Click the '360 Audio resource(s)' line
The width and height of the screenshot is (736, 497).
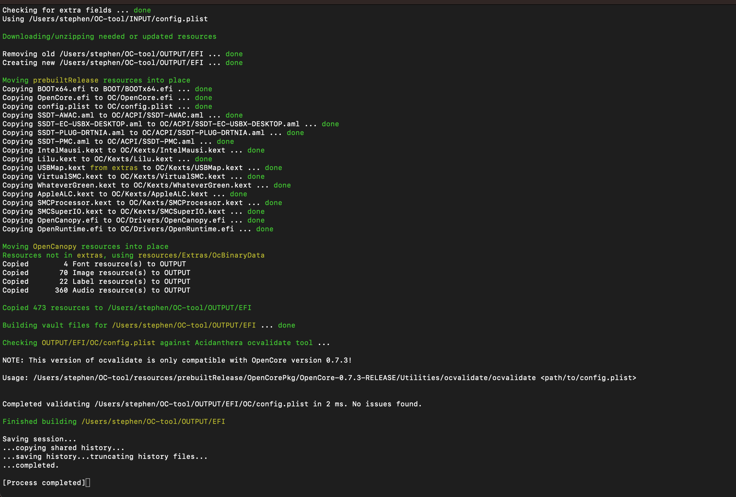pos(96,290)
